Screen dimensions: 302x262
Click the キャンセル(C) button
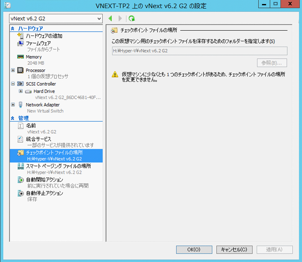(234, 250)
